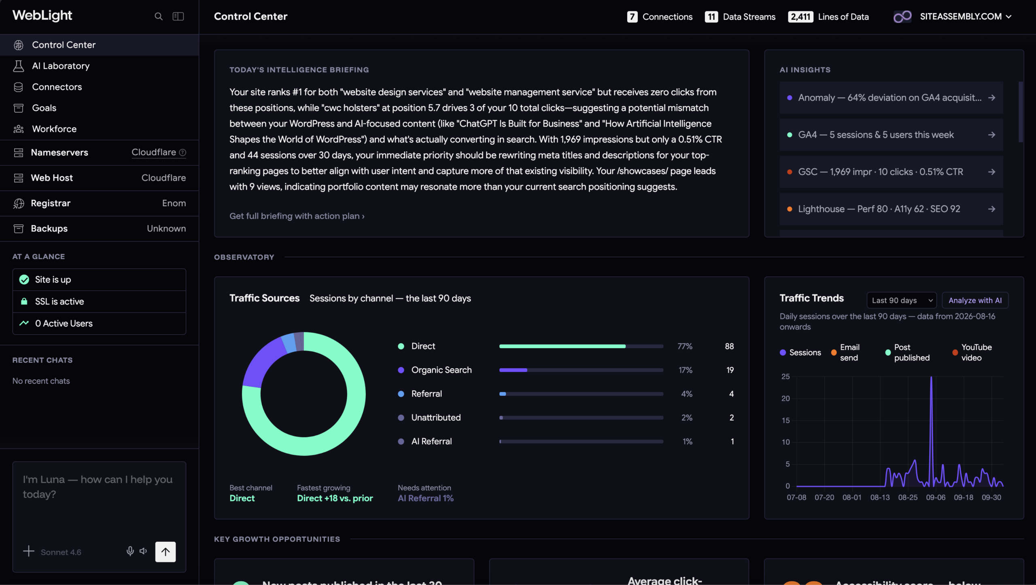Click the infinity logo beside SITEASSEMBLY.COM
Image resolution: width=1036 pixels, height=585 pixels.
[x=902, y=17]
